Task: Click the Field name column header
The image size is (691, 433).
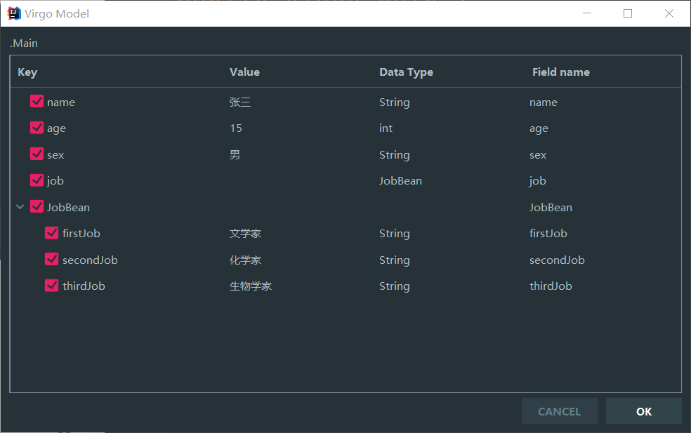Action: tap(561, 72)
